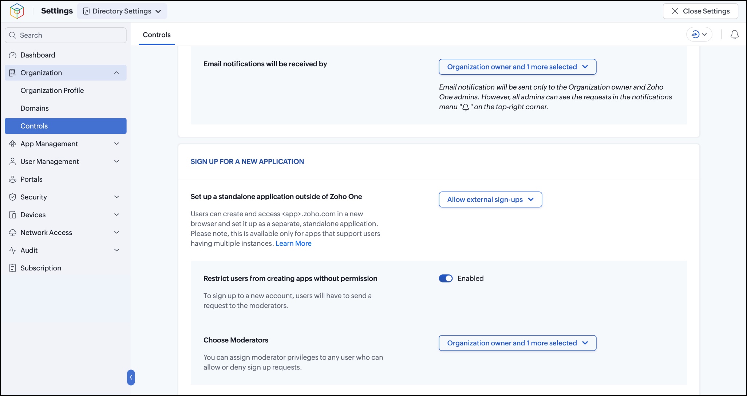
Task: Click the Settings title text
Action: 57,11
